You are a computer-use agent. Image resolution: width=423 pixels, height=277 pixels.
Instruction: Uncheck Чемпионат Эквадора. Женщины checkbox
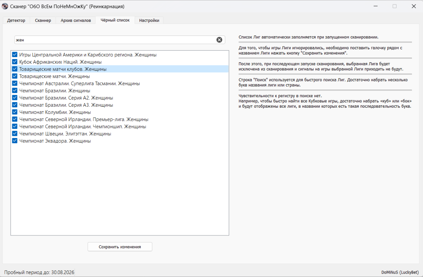(x=15, y=141)
